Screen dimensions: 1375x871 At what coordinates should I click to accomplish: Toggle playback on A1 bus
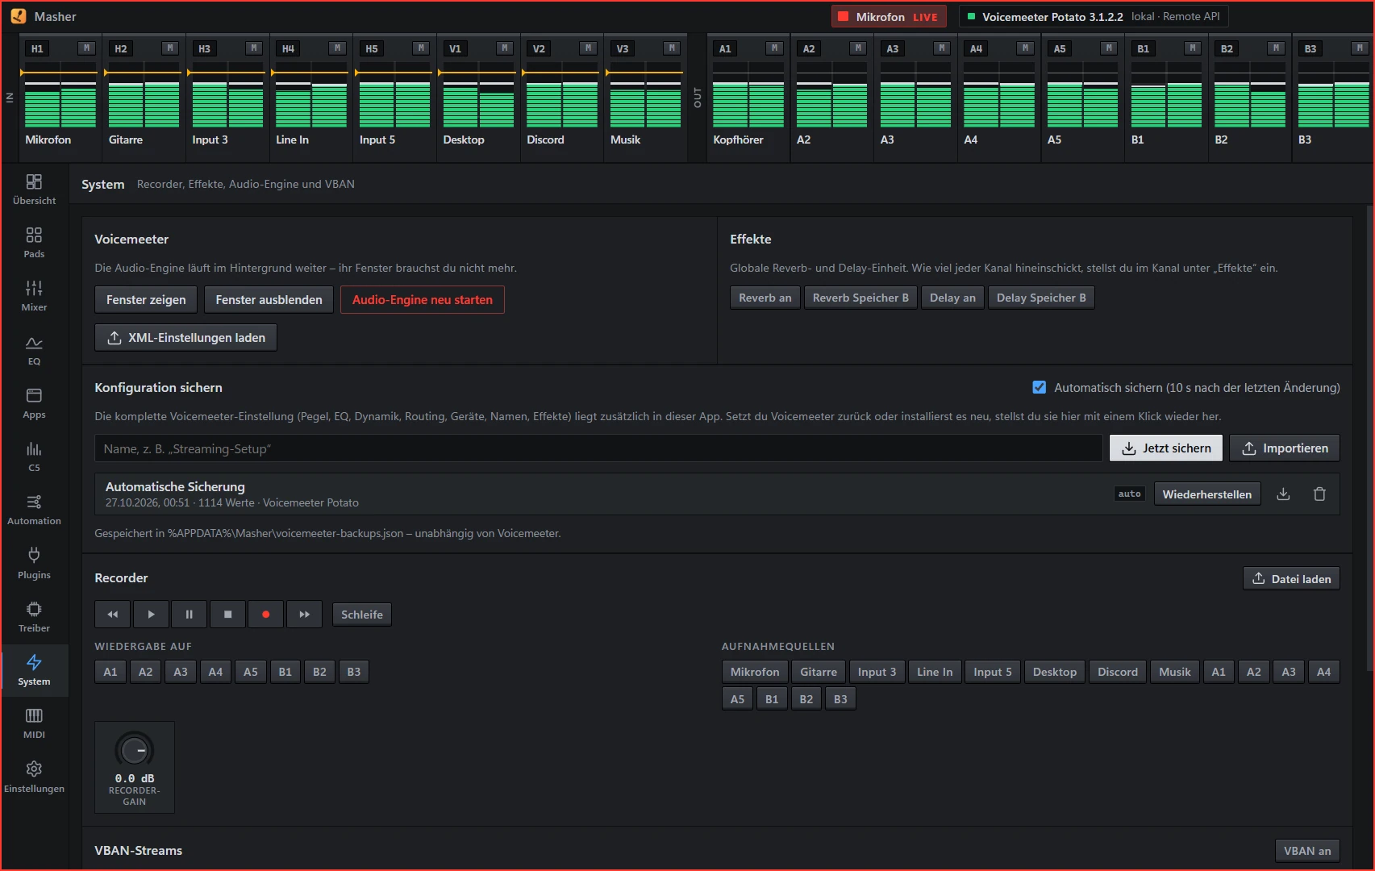click(x=110, y=672)
